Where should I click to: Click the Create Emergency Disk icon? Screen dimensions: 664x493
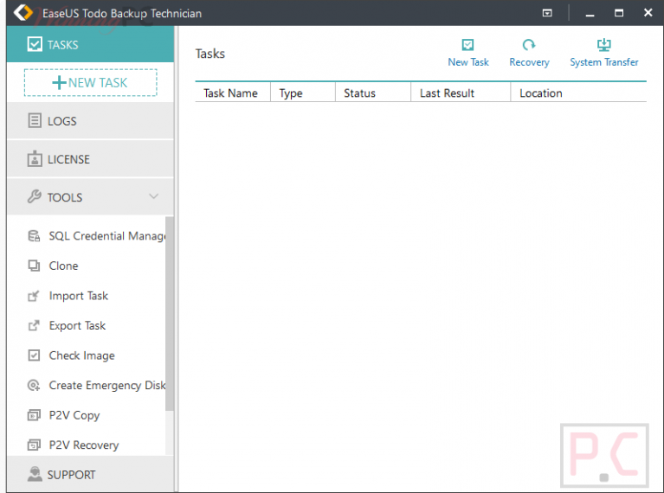coord(34,385)
